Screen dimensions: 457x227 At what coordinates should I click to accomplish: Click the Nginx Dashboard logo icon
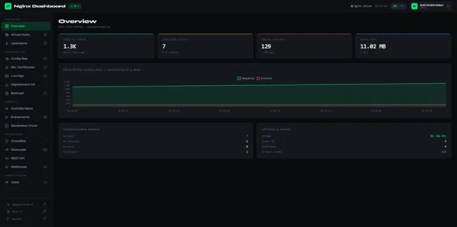(8, 6)
